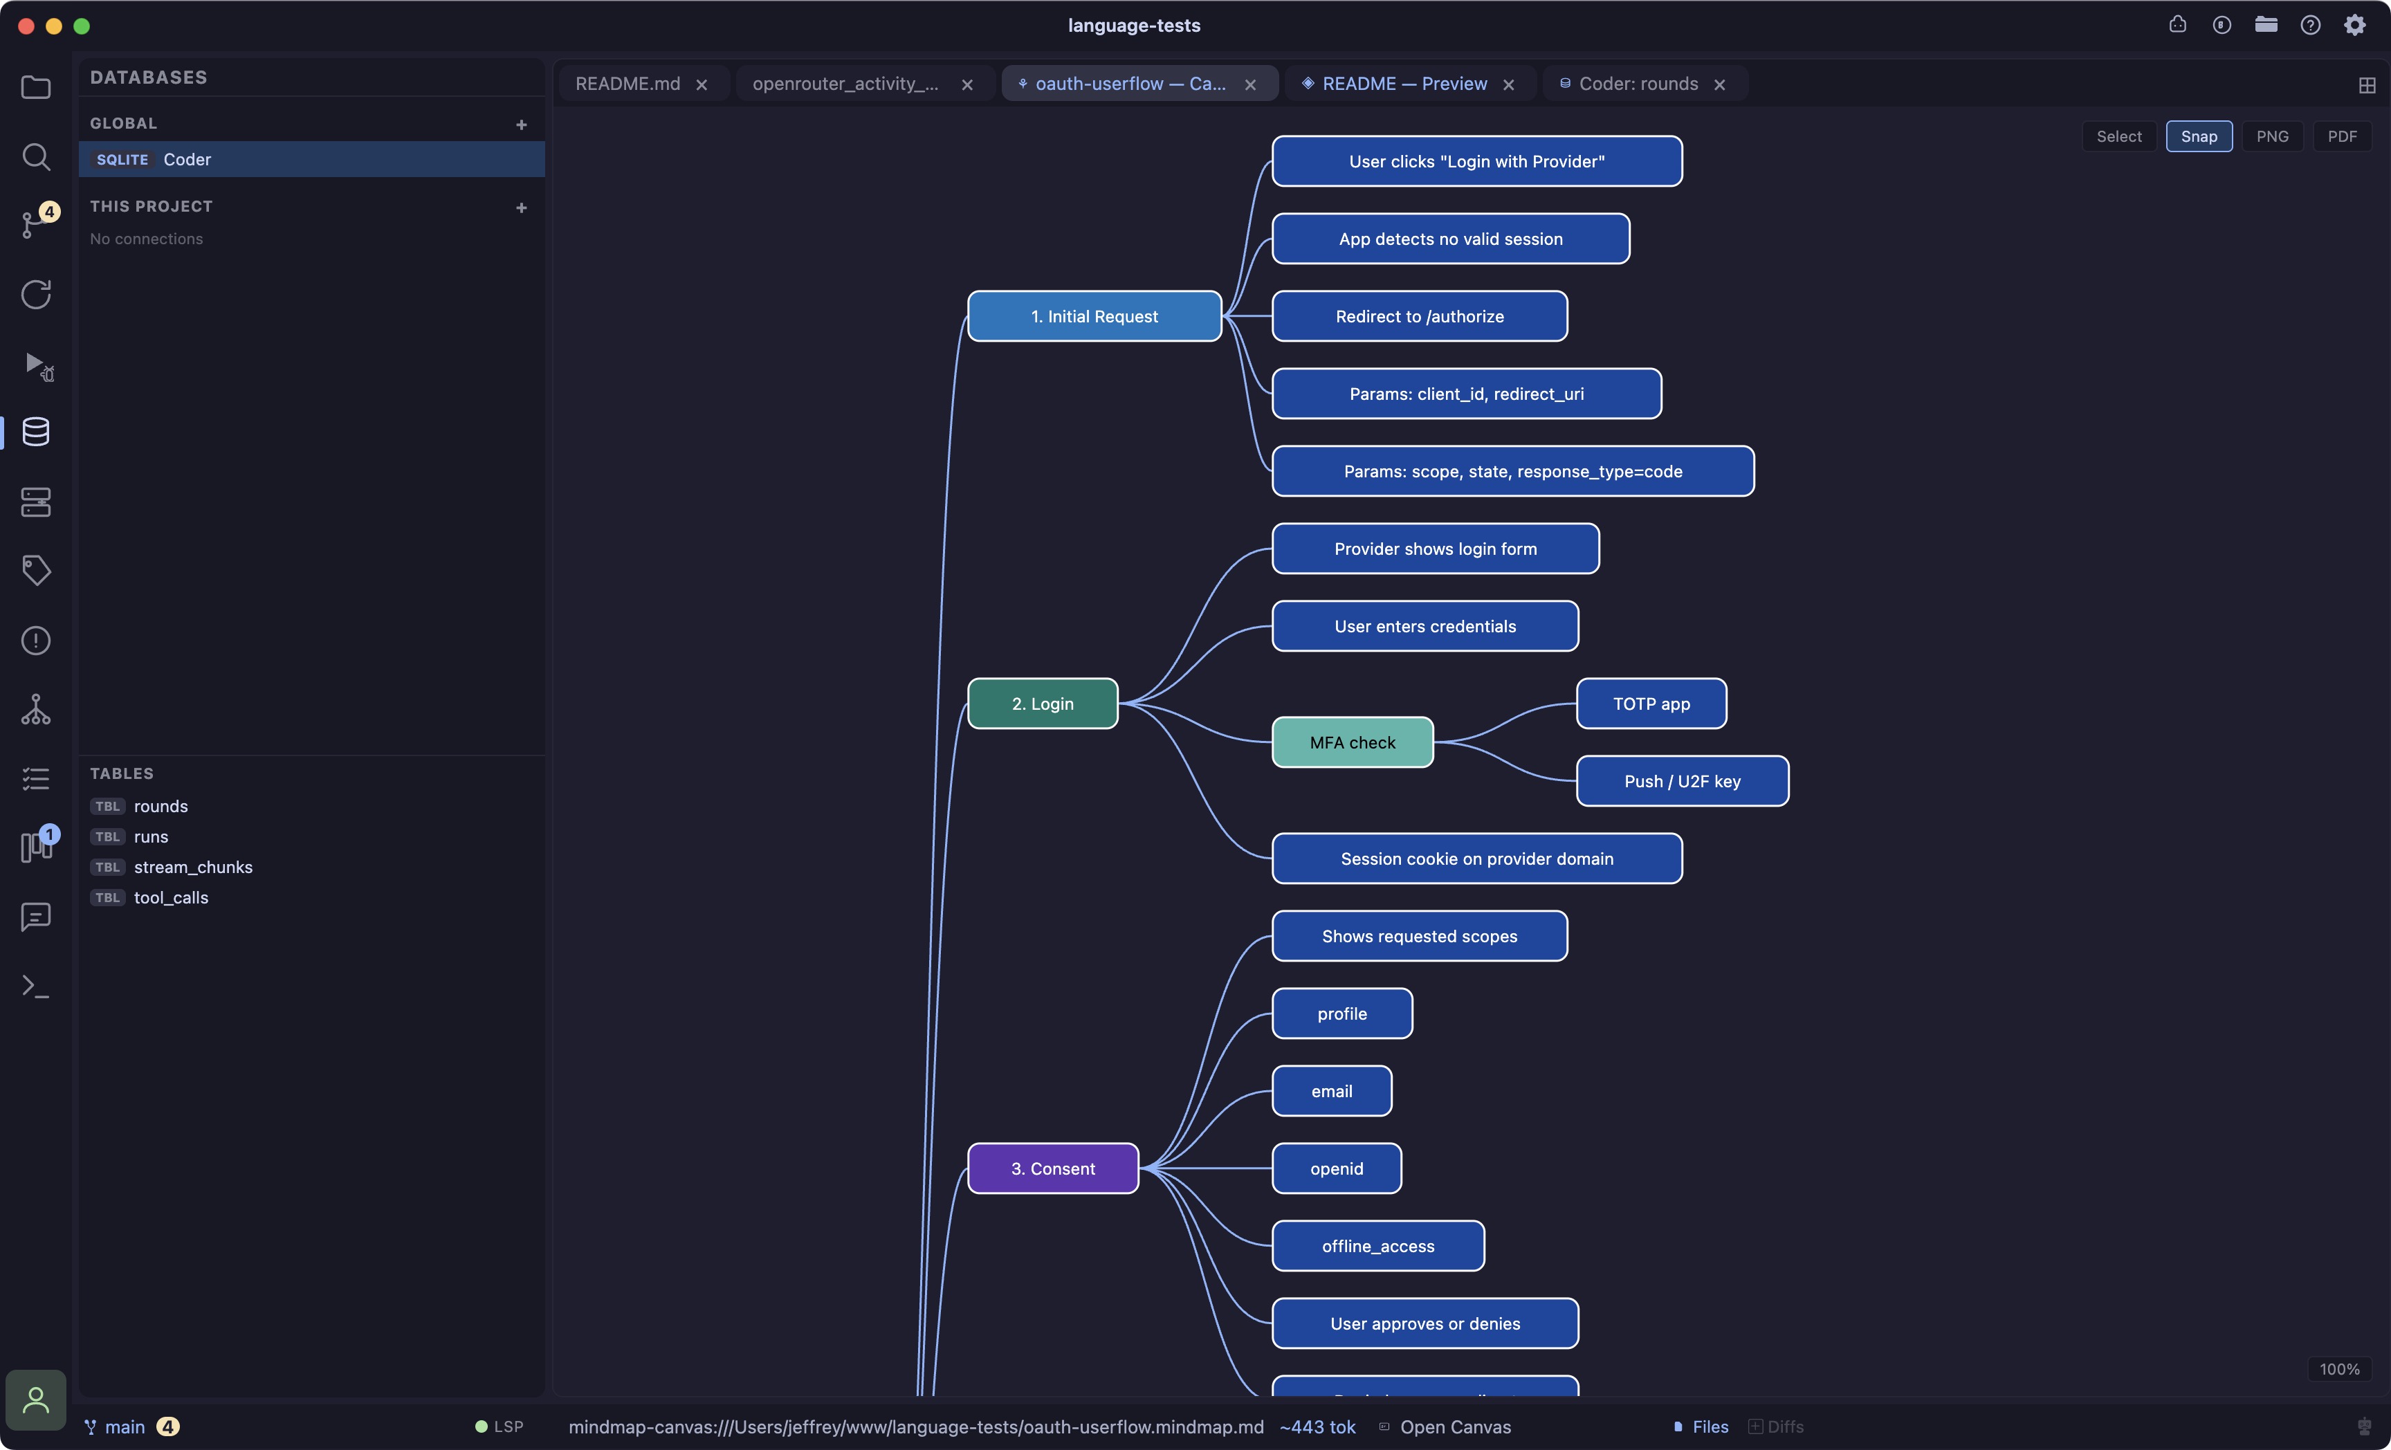Select the '2. Login' mindmap node
2391x1450 pixels.
[1042, 704]
